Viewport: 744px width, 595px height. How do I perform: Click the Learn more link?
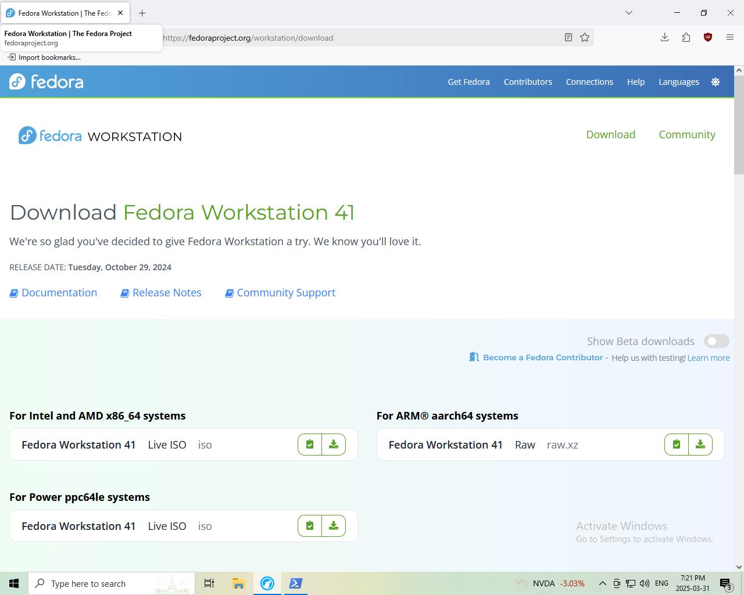709,358
